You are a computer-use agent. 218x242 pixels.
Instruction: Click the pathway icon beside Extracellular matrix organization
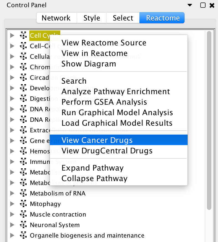[23, 130]
